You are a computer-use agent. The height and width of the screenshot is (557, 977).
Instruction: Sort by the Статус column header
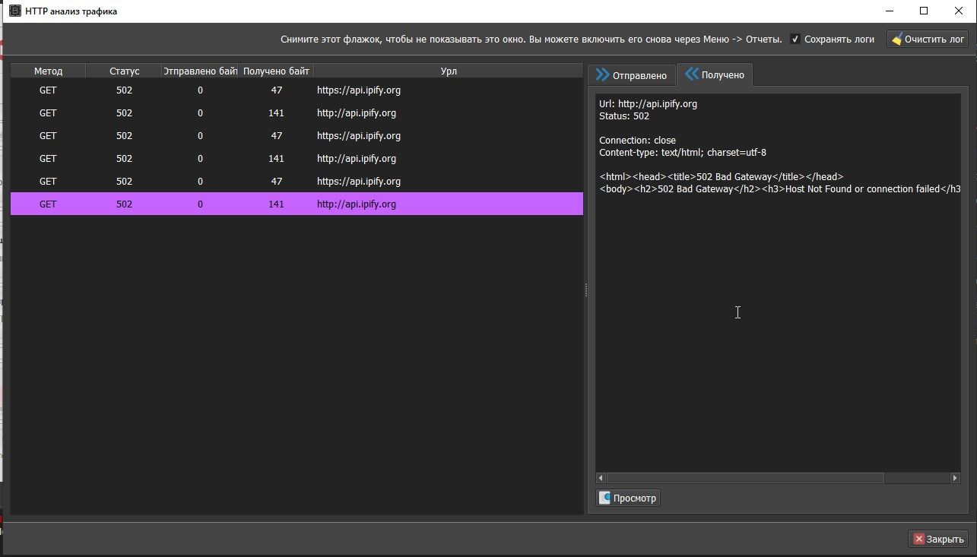click(124, 71)
